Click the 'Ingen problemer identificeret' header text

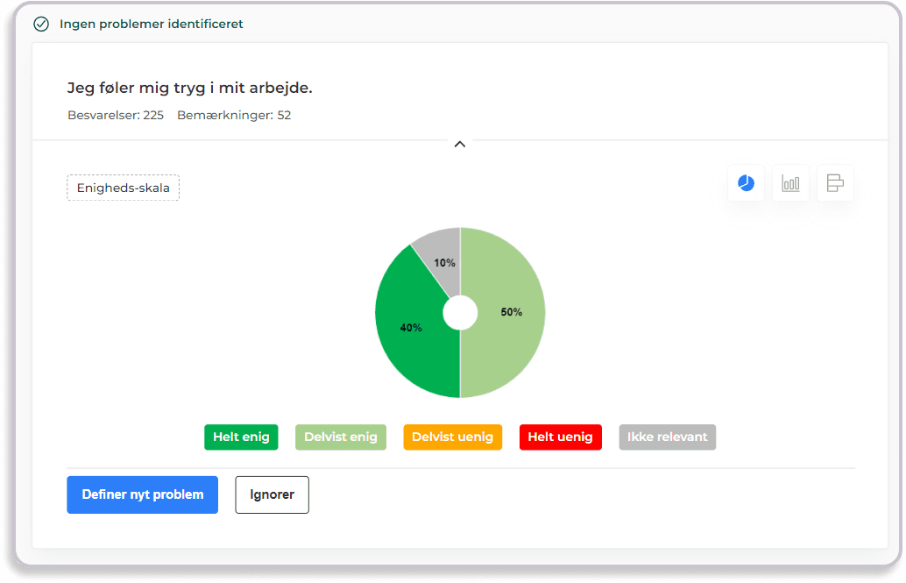pos(151,24)
